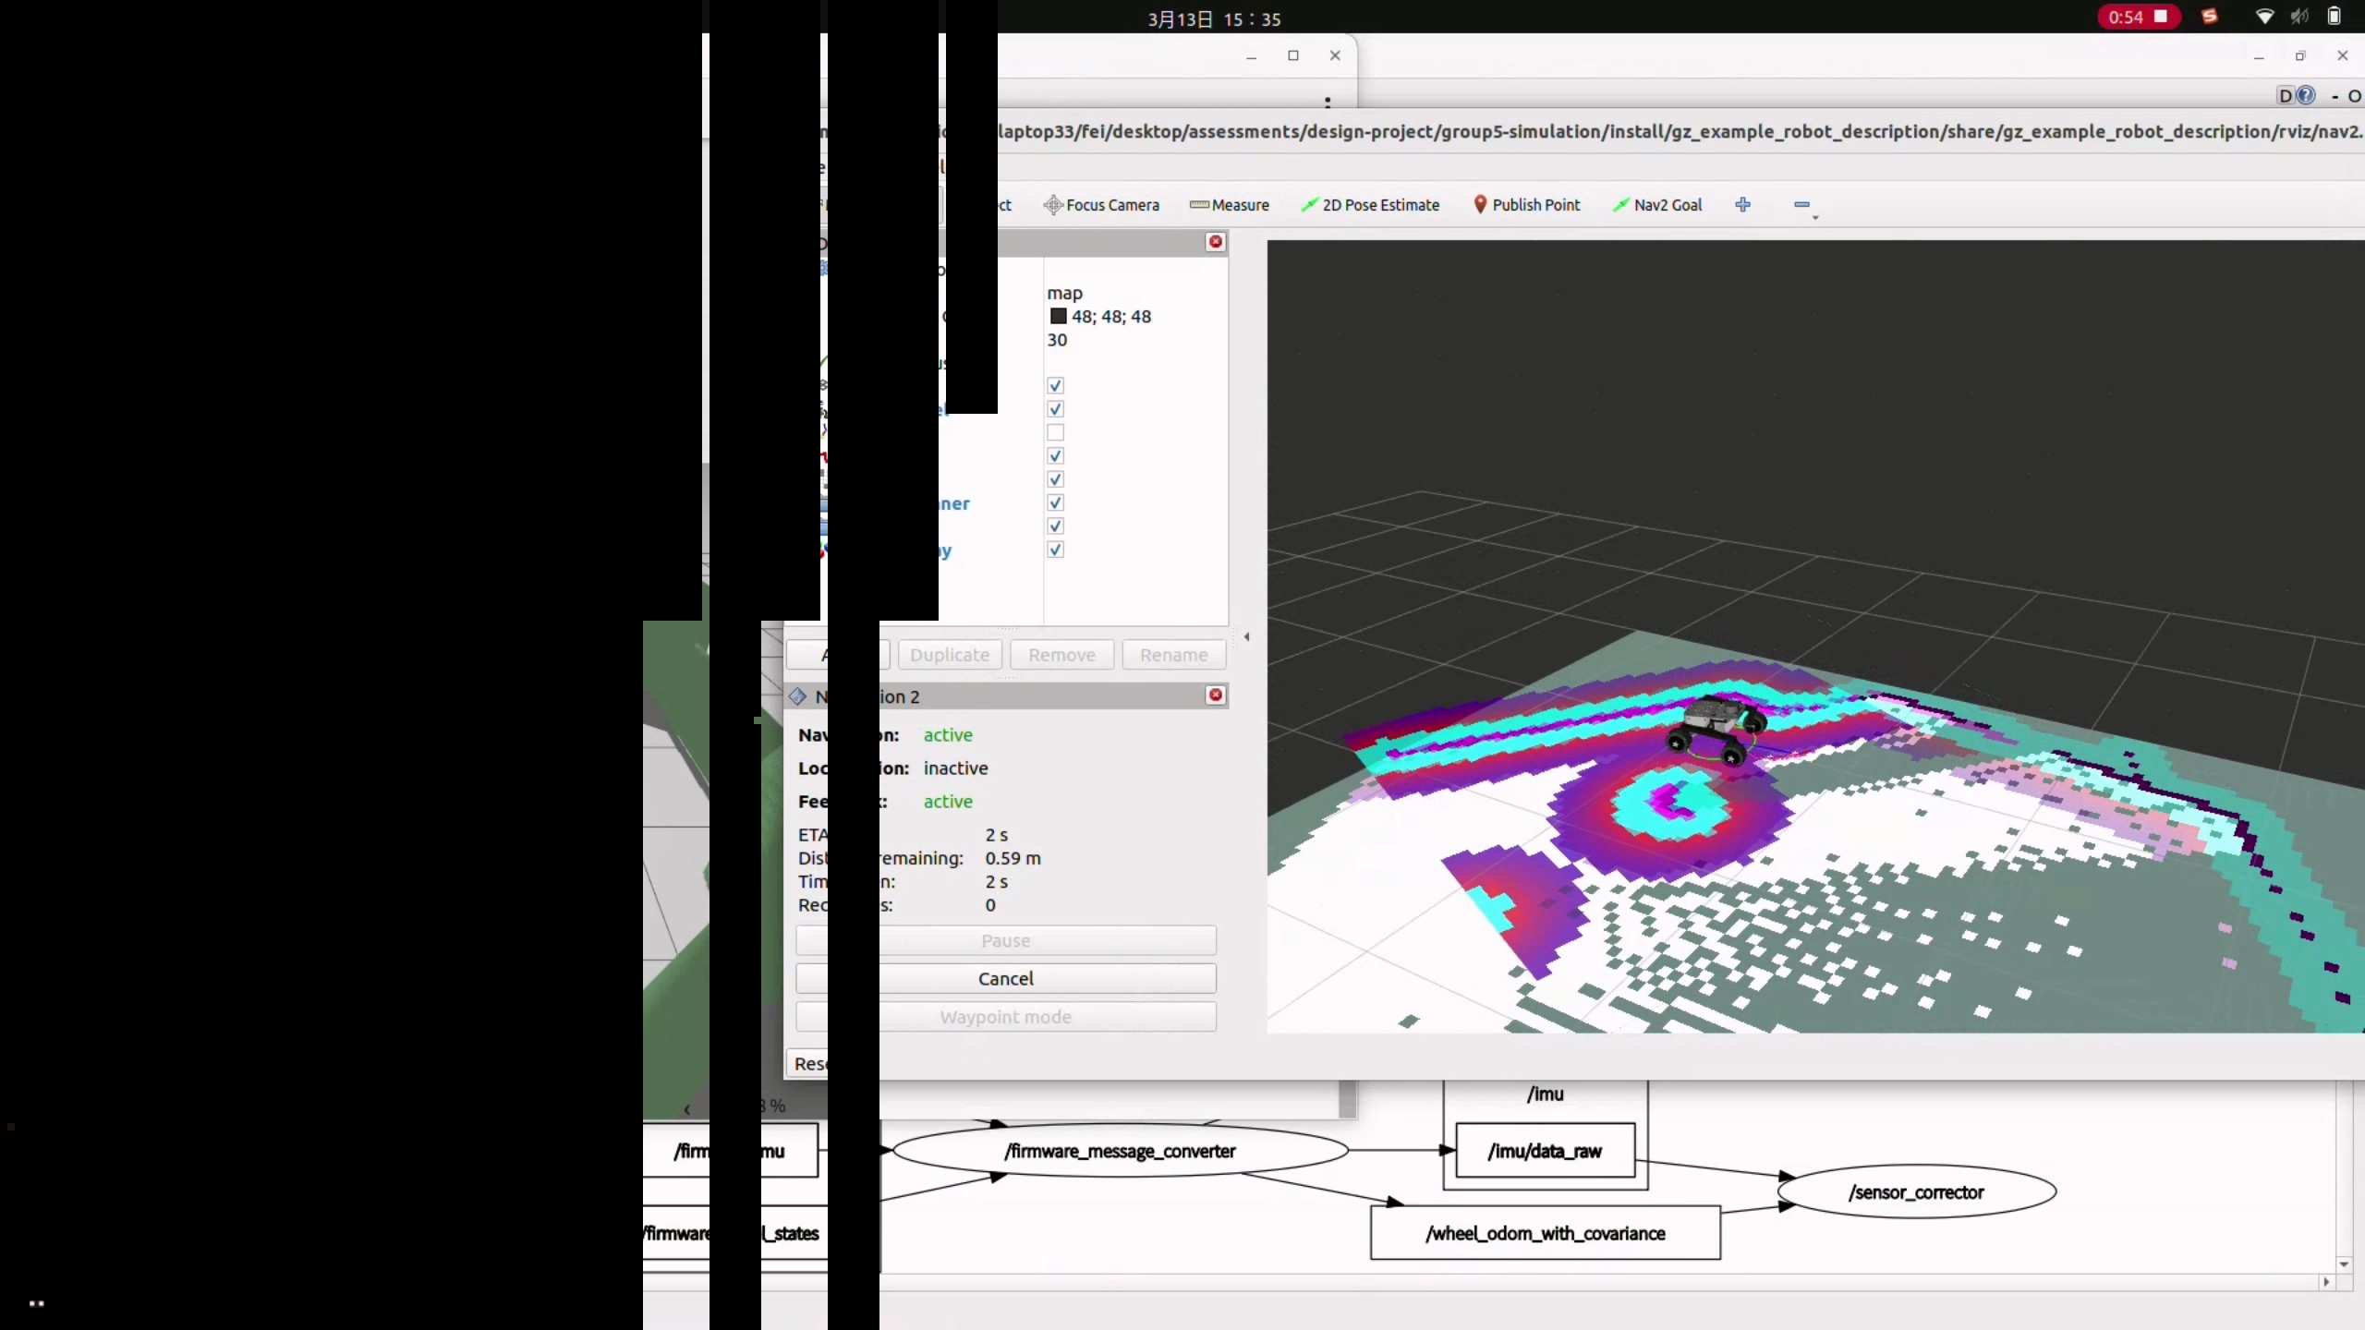The height and width of the screenshot is (1330, 2365).
Task: Click the Navigation 2 panel diamond icon
Action: 798,696
